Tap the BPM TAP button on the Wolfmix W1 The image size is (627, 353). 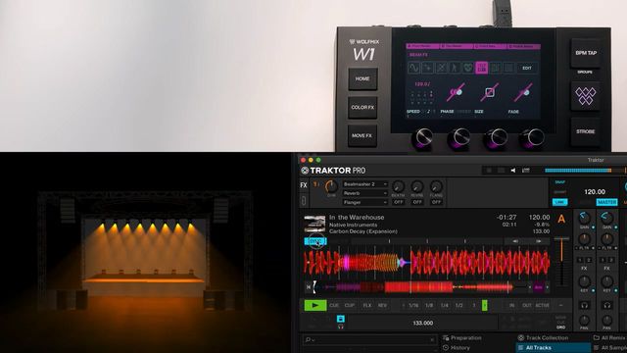[586, 53]
